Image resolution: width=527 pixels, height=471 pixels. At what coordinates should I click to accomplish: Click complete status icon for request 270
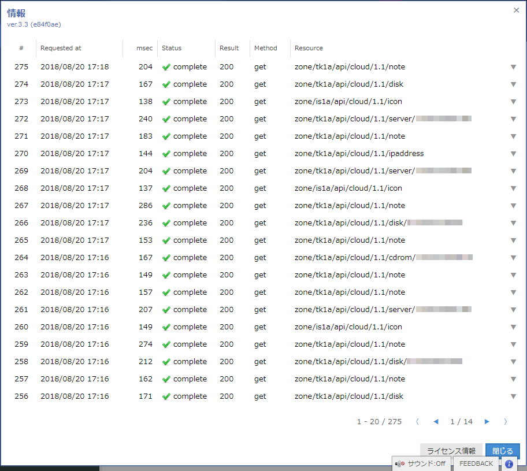pos(166,154)
